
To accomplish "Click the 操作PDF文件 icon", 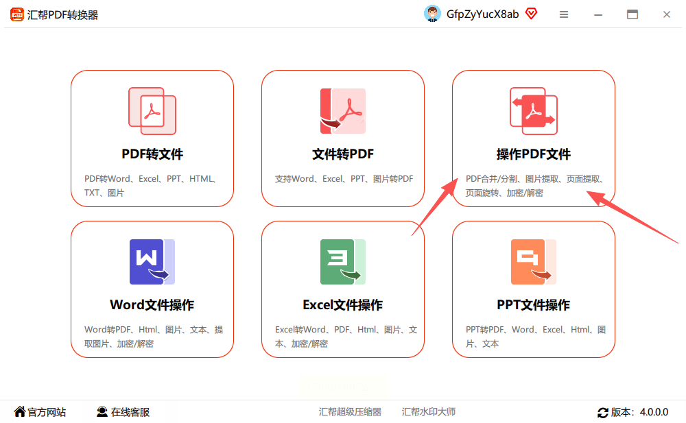I will 534,111.
